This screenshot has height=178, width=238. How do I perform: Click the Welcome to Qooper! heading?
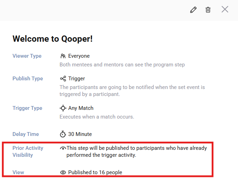(x=53, y=39)
